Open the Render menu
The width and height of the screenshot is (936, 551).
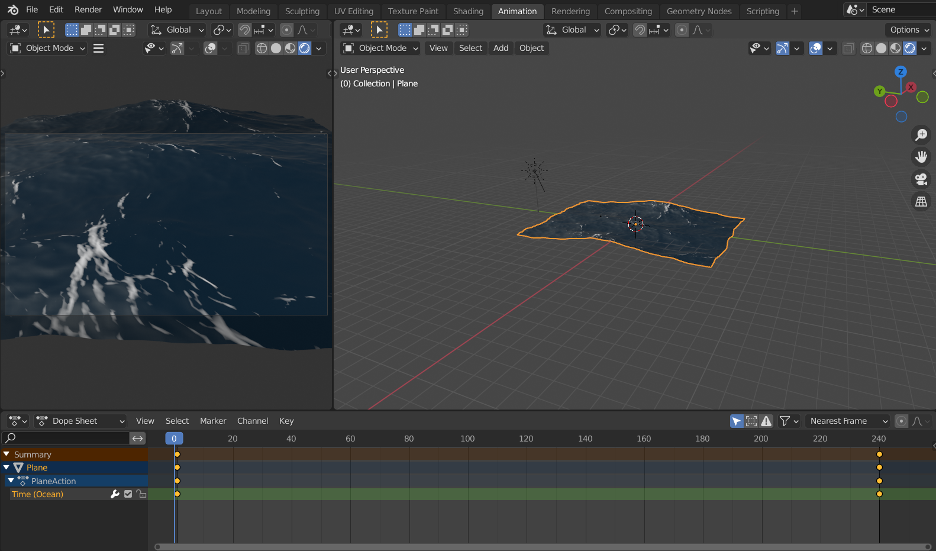pos(88,9)
